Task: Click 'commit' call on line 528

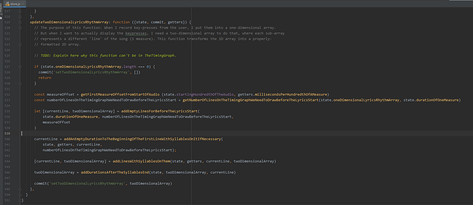Action: click(x=44, y=72)
